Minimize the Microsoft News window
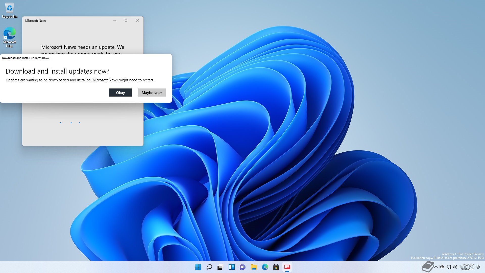 pyautogui.click(x=114, y=20)
